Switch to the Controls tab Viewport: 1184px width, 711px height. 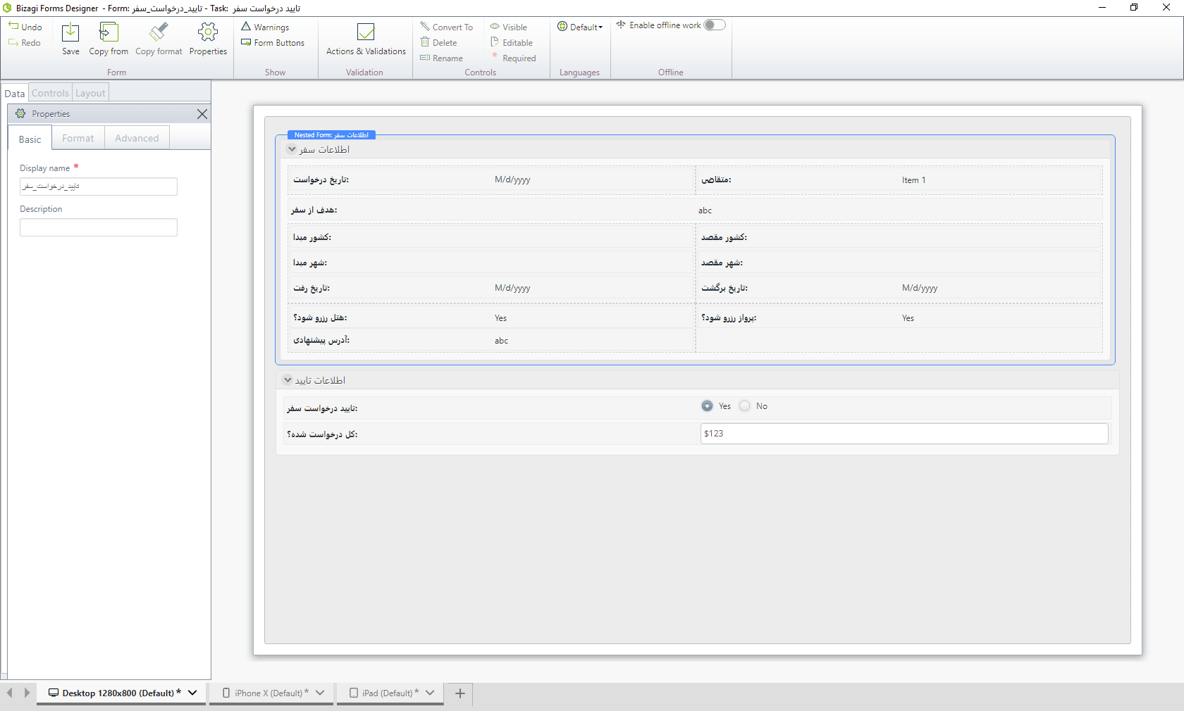[50, 93]
